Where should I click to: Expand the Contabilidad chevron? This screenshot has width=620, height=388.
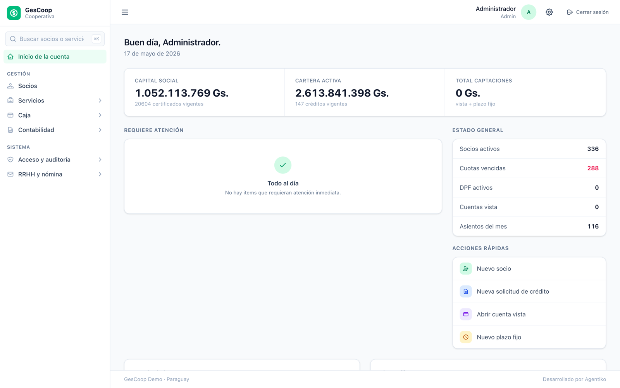[x=100, y=130]
